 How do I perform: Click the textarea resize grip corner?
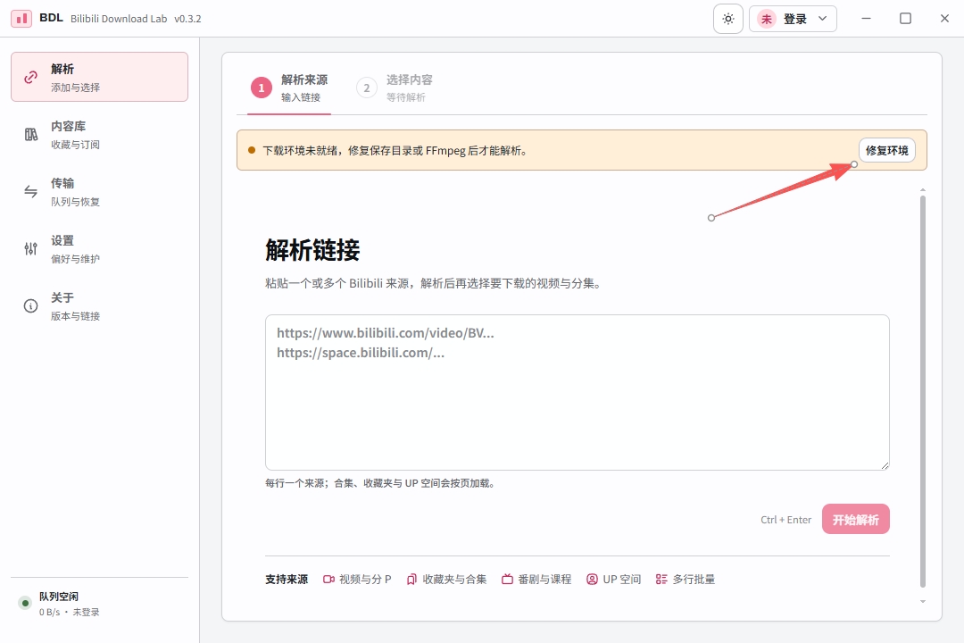click(885, 466)
